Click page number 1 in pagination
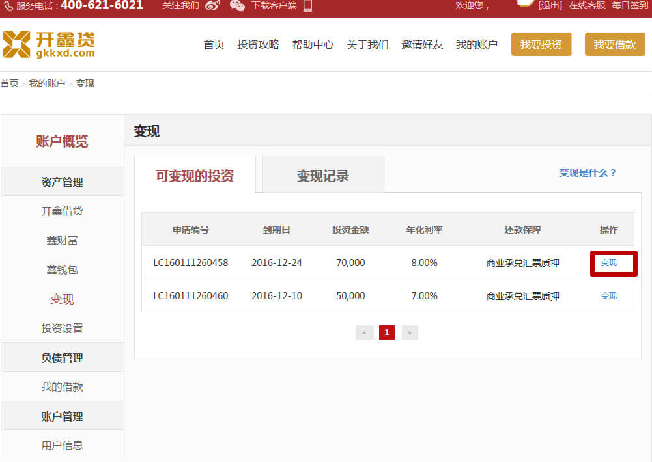 (x=387, y=333)
